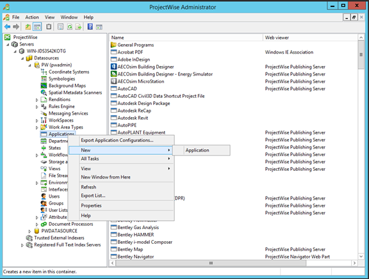Click the Up one level folder icon
Viewport: 369px width, 279px height.
pos(28,27)
